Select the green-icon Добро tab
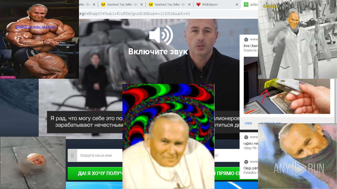The image size is (337, 189). (250, 4)
